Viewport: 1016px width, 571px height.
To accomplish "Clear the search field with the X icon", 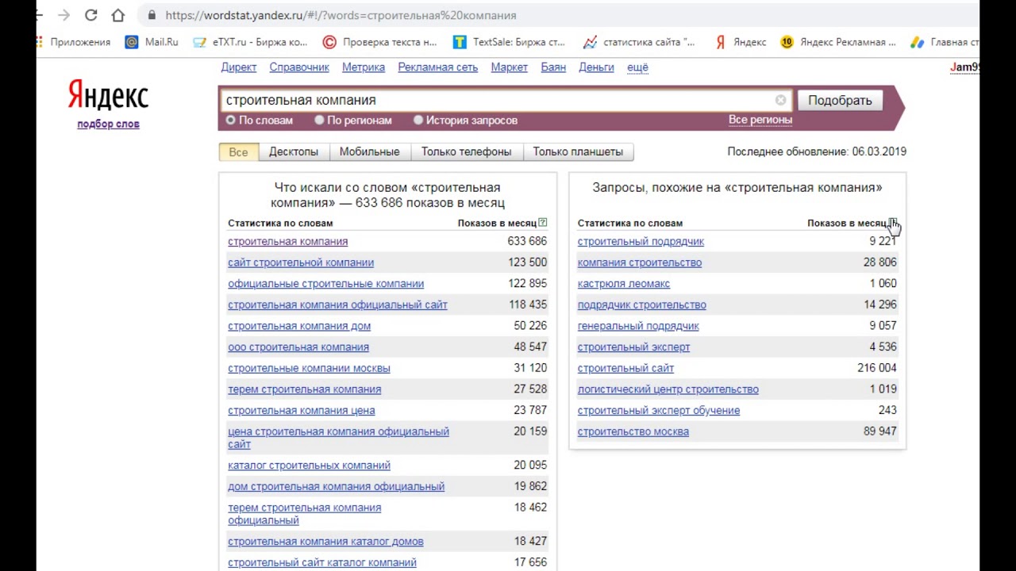I will pyautogui.click(x=781, y=100).
